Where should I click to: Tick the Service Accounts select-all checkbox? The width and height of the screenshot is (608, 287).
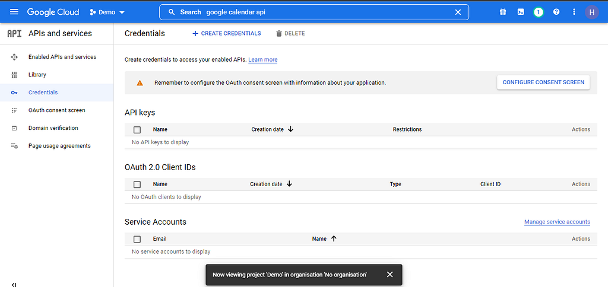tap(137, 239)
